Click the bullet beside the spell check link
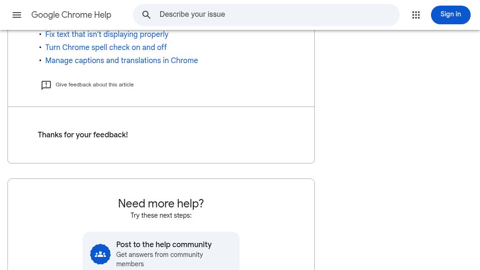This screenshot has width=480, height=270. 41,48
